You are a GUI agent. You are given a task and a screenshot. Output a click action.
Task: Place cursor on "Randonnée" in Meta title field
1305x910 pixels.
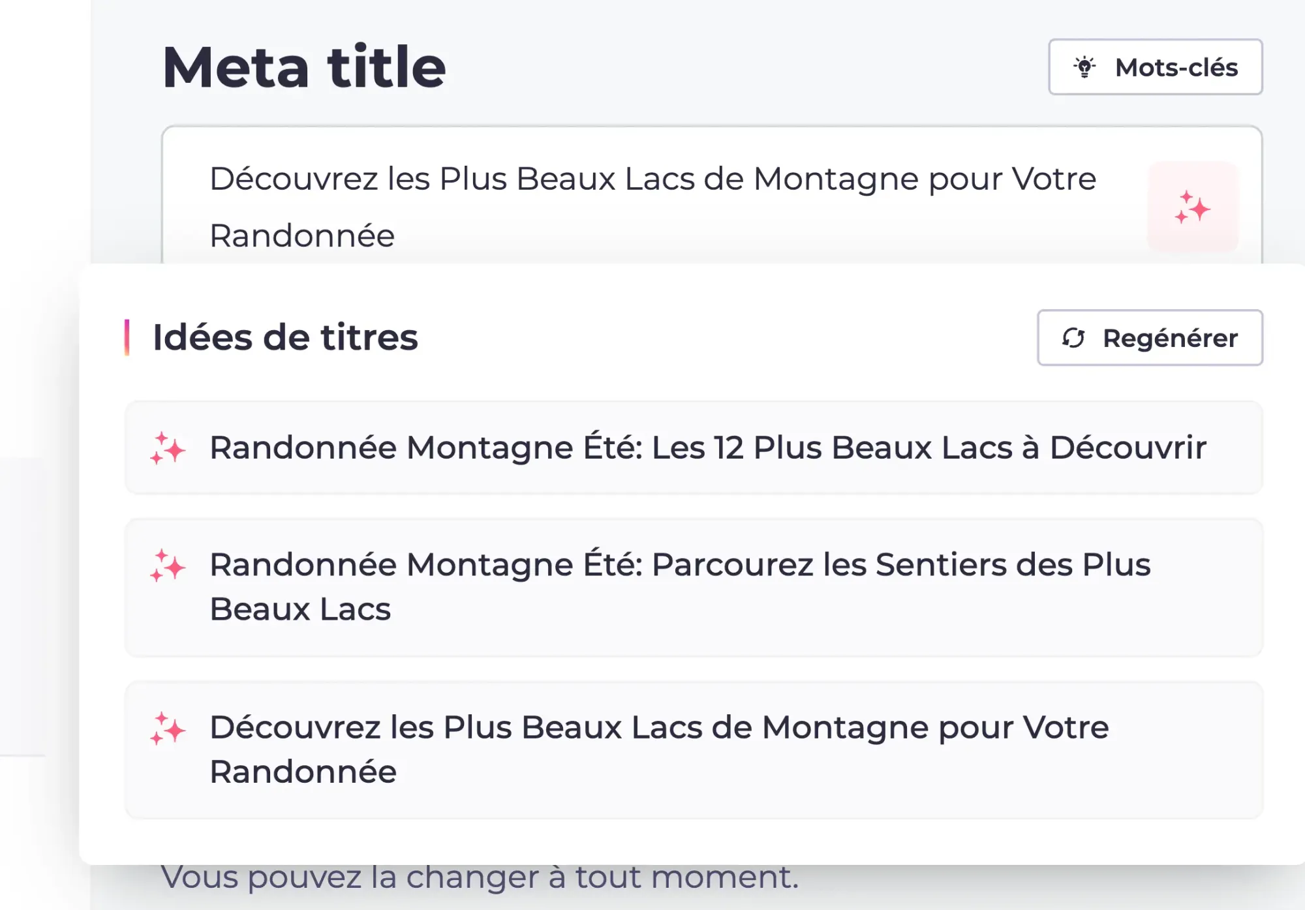(x=302, y=236)
